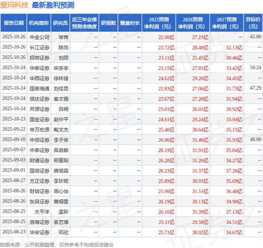Click institution name 中信证券

39,140
